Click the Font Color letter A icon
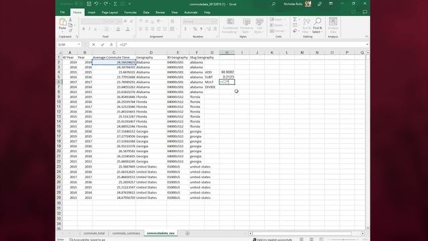This screenshot has width=428, height=241. click(x=128, y=29)
